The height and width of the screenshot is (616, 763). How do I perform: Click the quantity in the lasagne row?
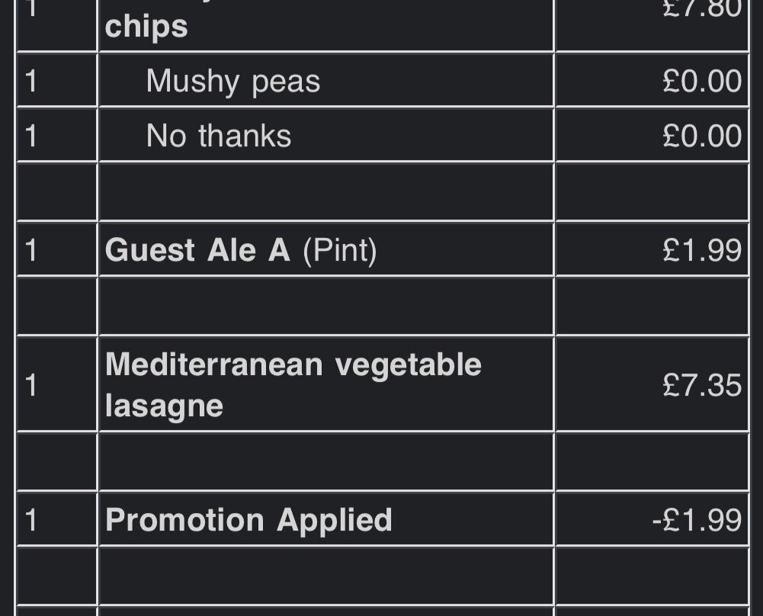(31, 384)
